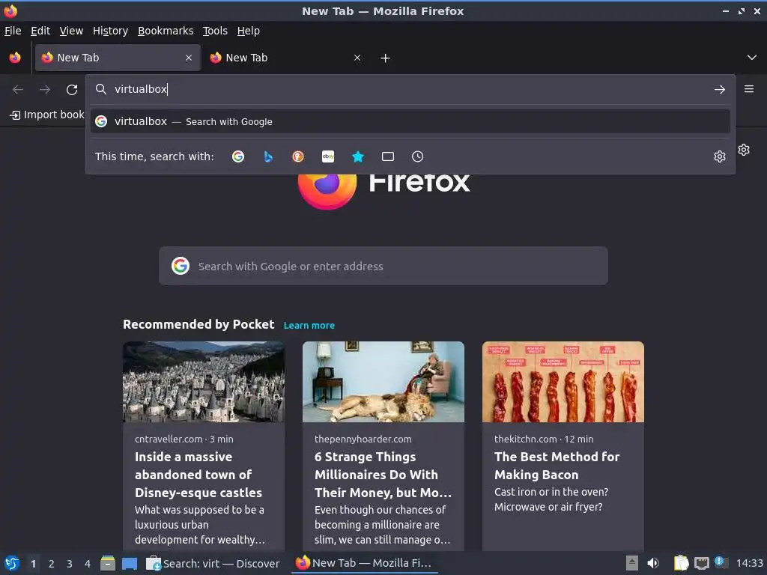This screenshot has height=575, width=767.
Task: Search this time with Google icon
Action: tap(238, 156)
